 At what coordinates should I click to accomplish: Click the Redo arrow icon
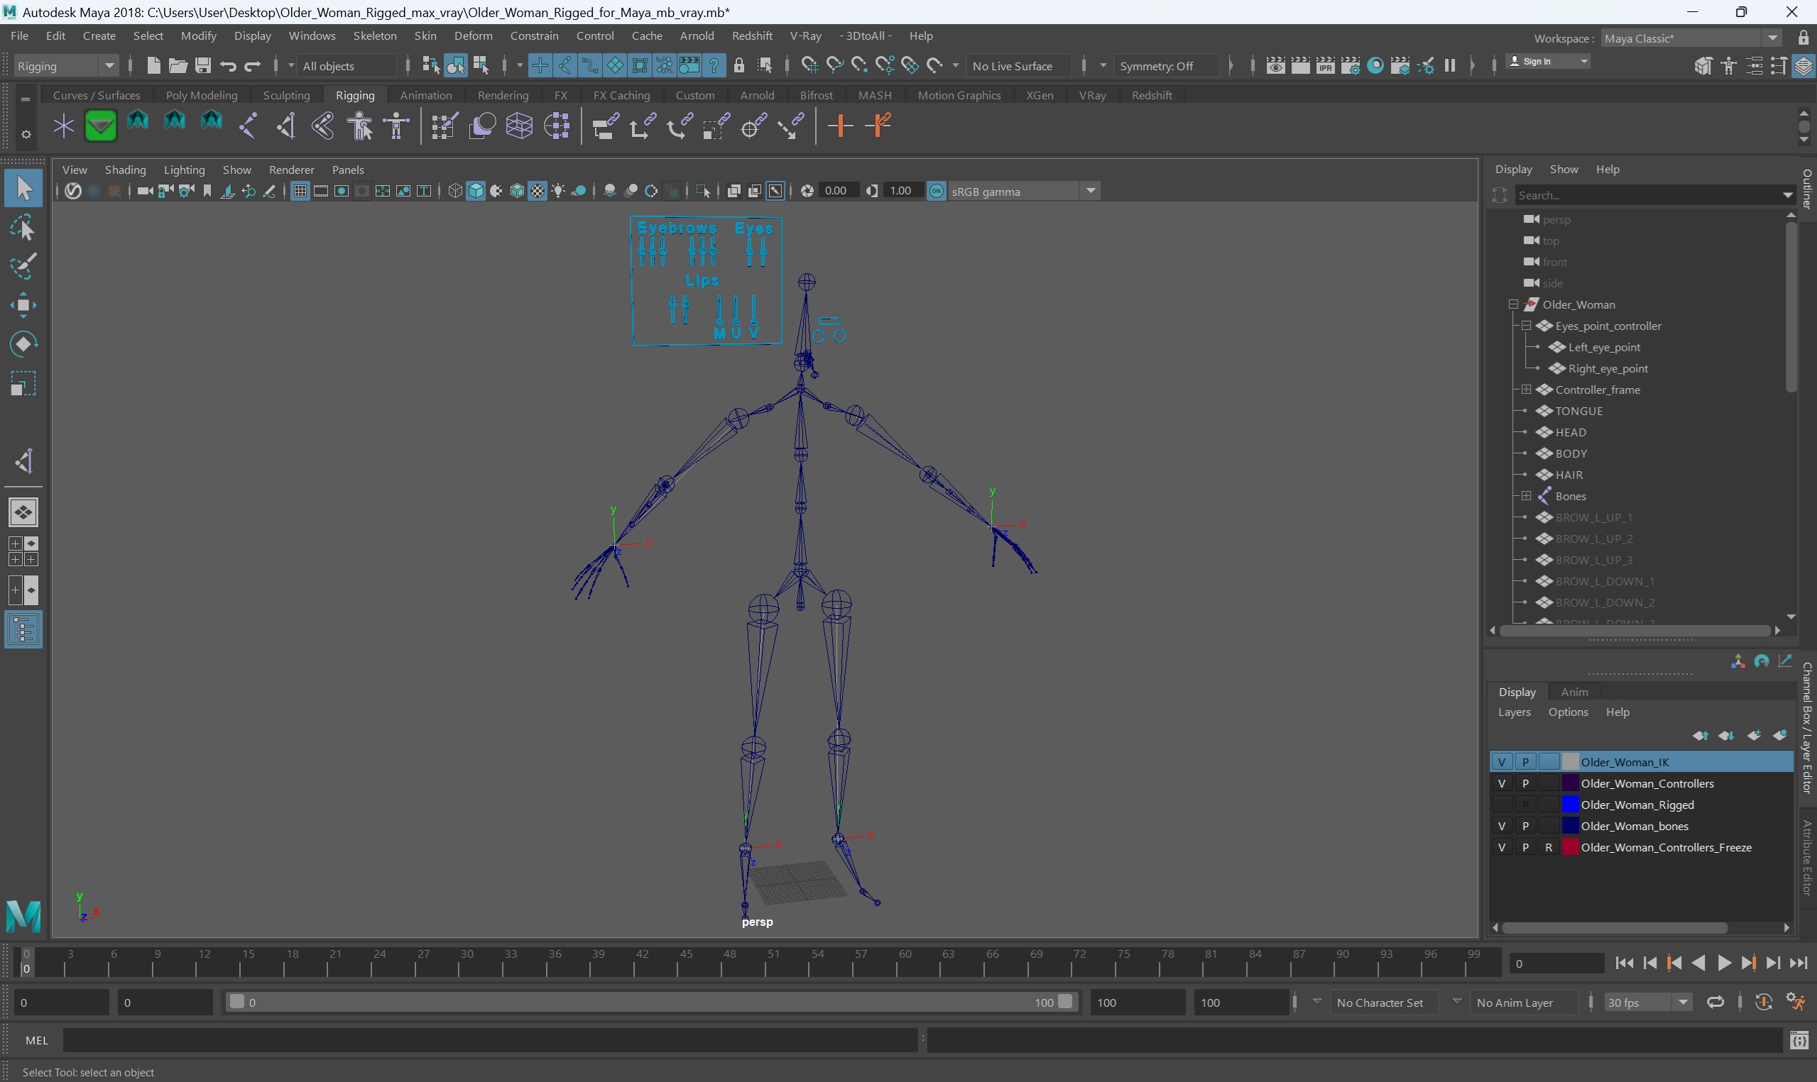[252, 65]
